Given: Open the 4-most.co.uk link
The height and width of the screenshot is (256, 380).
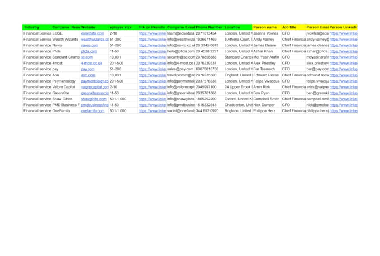Looking at the screenshot, I should [x=91, y=63].
